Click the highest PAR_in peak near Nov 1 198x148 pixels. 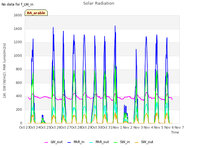115,26
